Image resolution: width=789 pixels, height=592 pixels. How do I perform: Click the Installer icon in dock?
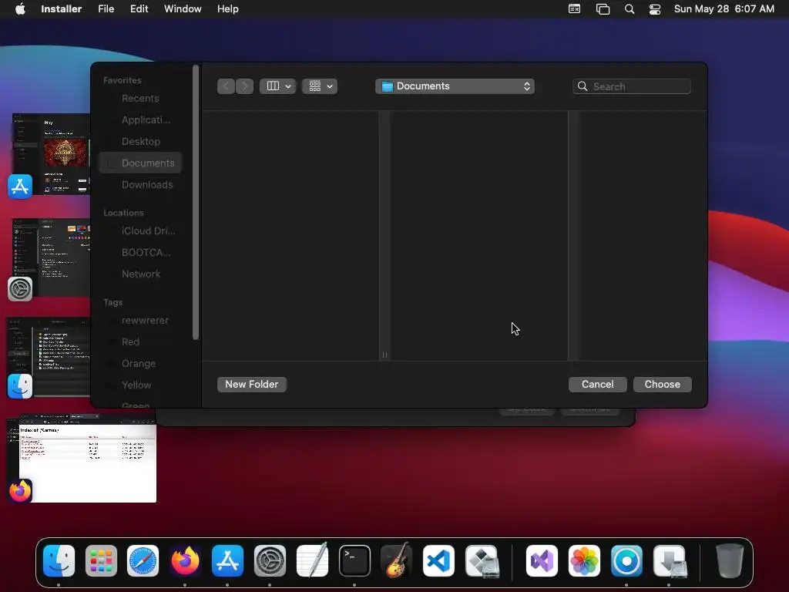(x=670, y=561)
